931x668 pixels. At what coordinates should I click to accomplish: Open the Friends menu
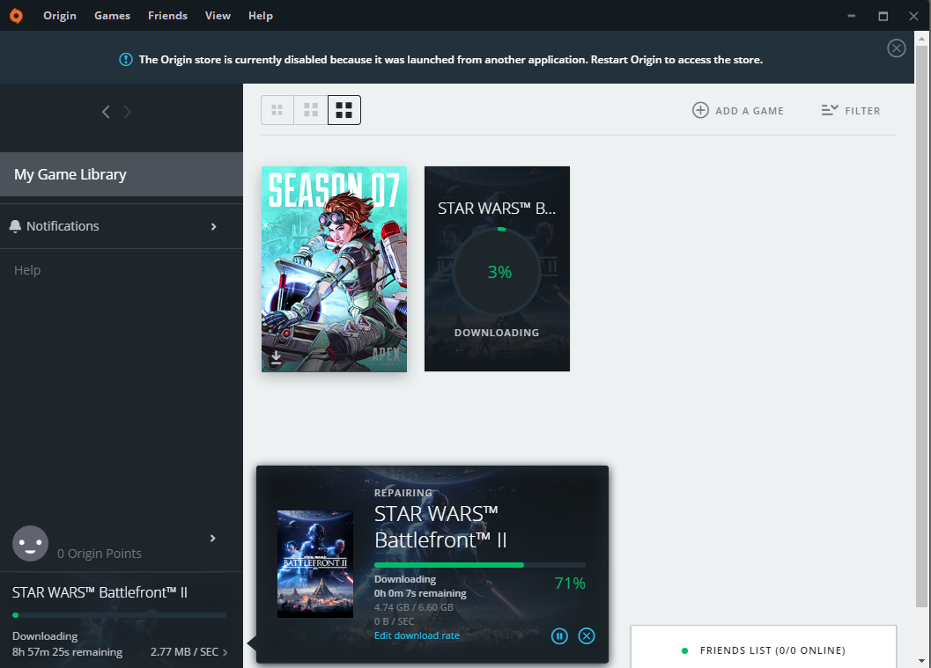click(167, 16)
